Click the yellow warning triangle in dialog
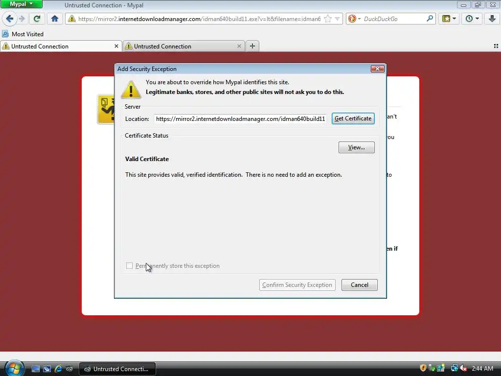This screenshot has width=501, height=376. pyautogui.click(x=131, y=90)
